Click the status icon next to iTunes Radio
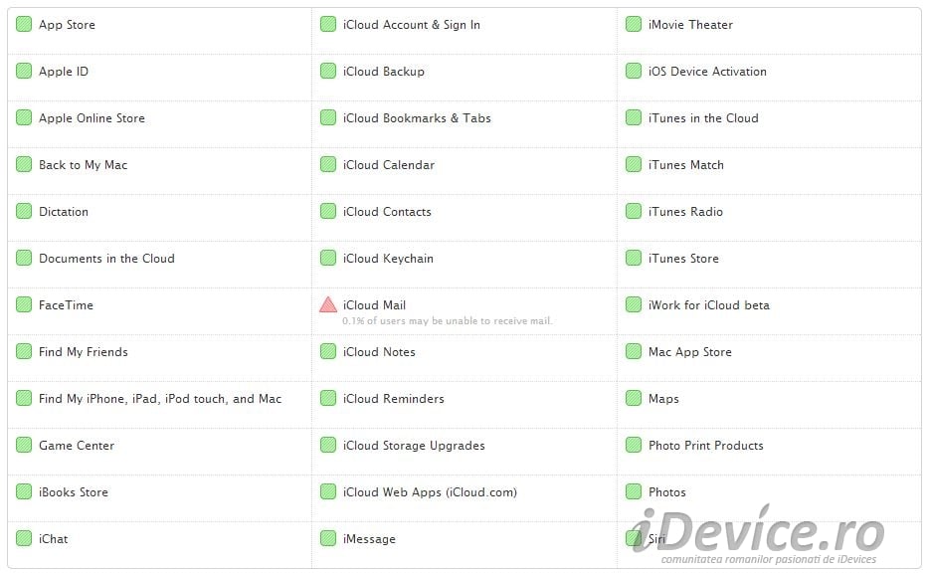 point(634,211)
